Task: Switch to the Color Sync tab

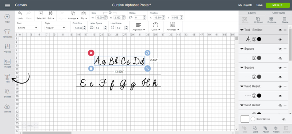Action: pyautogui.click(x=278, y=13)
